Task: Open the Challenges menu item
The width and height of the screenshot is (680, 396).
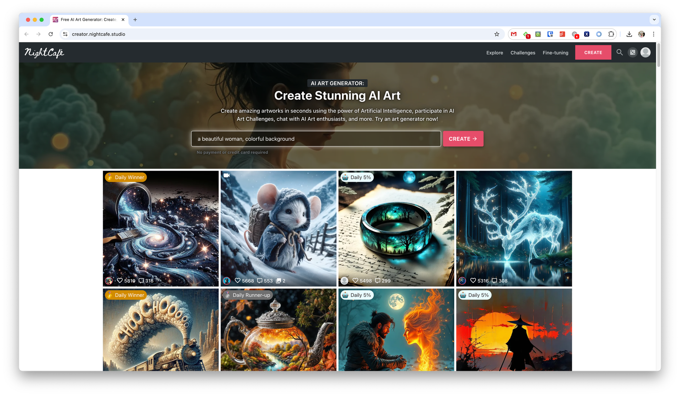Action: (523, 53)
